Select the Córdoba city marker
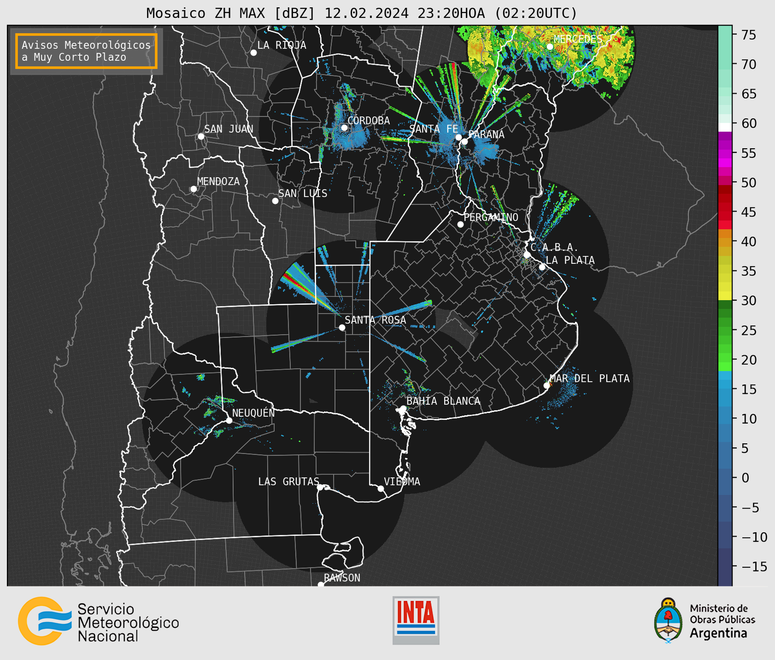This screenshot has height=660, width=775. click(344, 128)
